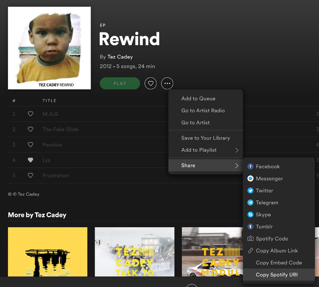
Task: Click the More by Tez Cadey heading
Action: (x=37, y=215)
